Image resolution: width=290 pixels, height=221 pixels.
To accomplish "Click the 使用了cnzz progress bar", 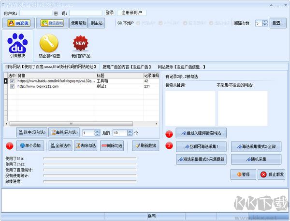I will coord(90,164).
